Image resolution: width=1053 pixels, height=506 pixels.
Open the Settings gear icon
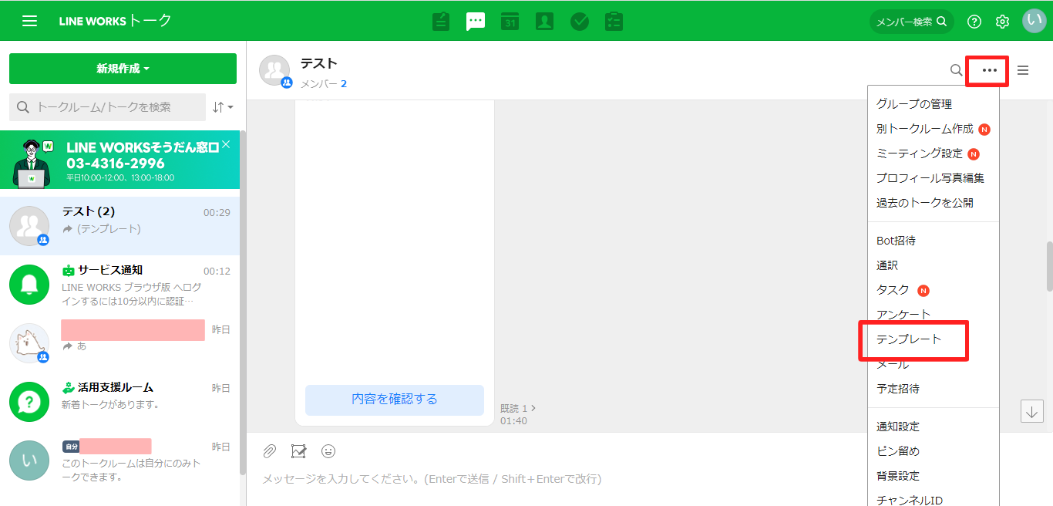point(1002,22)
